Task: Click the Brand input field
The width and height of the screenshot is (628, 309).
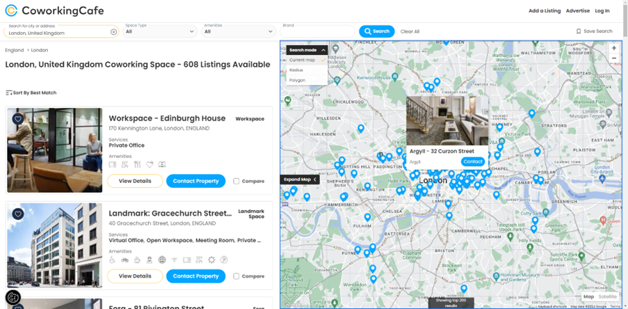Action: (318, 31)
